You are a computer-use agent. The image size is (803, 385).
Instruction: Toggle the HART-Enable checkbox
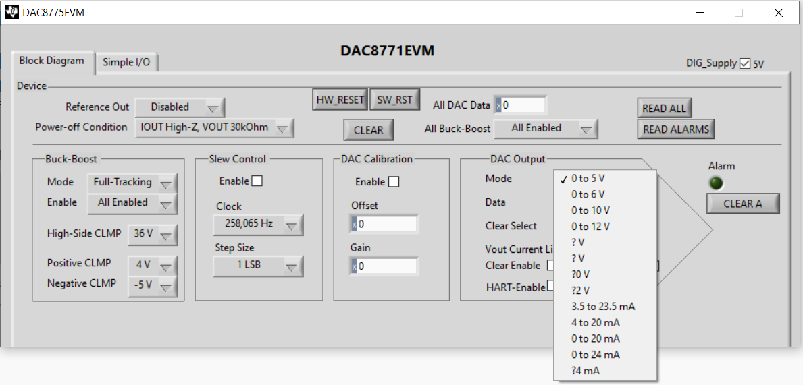(x=550, y=286)
